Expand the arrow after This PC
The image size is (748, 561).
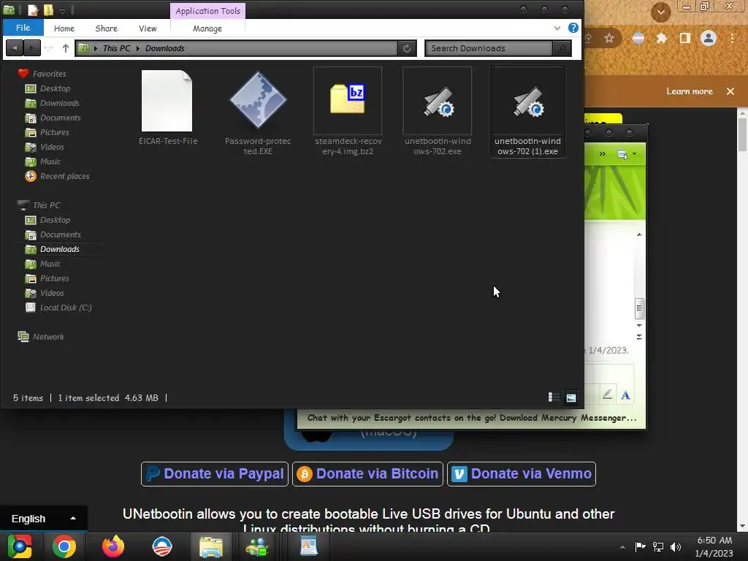coord(138,48)
